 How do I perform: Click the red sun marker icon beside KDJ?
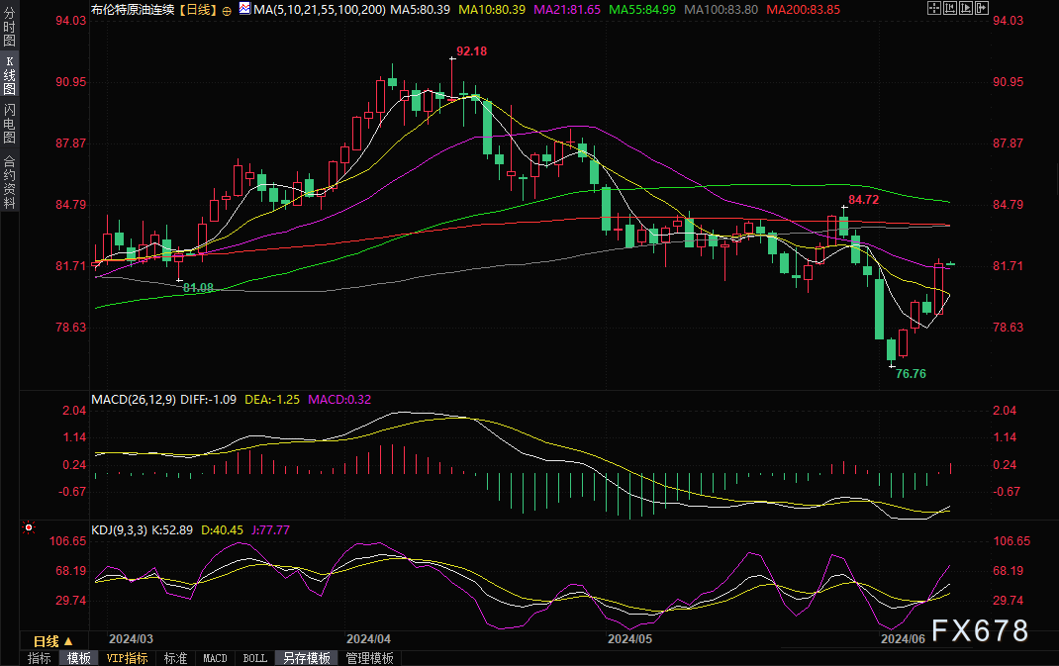[x=28, y=530]
